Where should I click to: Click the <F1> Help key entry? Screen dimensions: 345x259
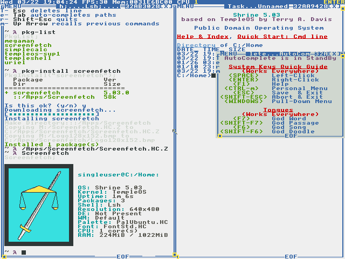[261, 84]
